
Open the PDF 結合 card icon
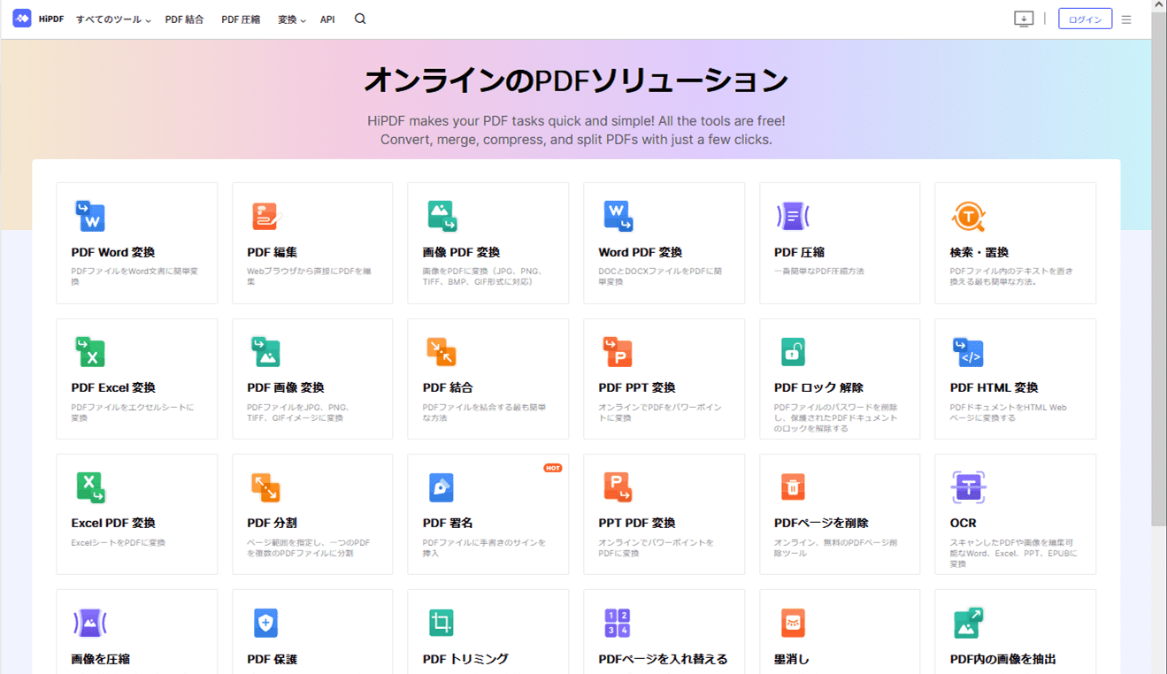(441, 352)
